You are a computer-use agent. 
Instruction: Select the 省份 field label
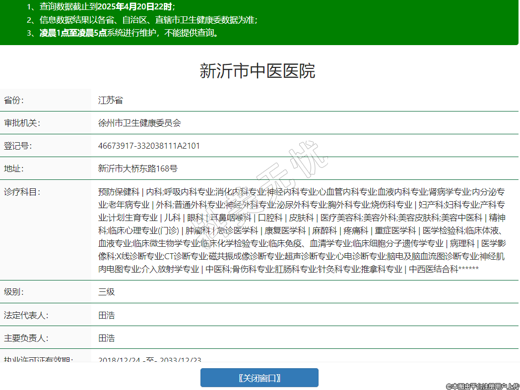pos(14,100)
